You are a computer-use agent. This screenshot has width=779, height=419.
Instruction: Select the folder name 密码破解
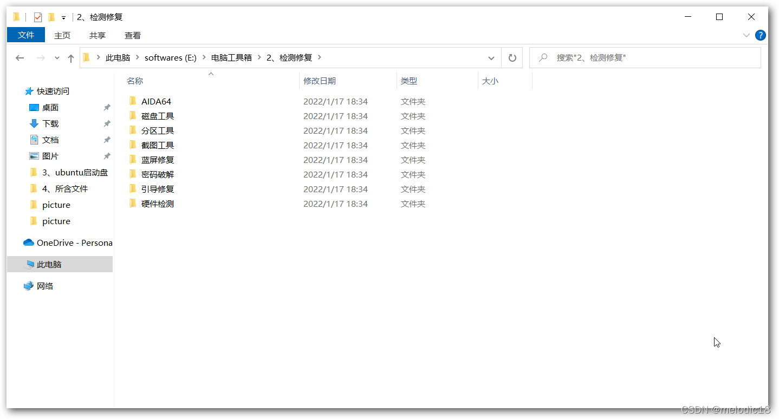tap(158, 175)
